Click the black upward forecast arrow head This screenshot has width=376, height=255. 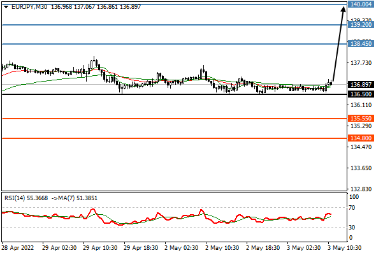tap(343, 9)
